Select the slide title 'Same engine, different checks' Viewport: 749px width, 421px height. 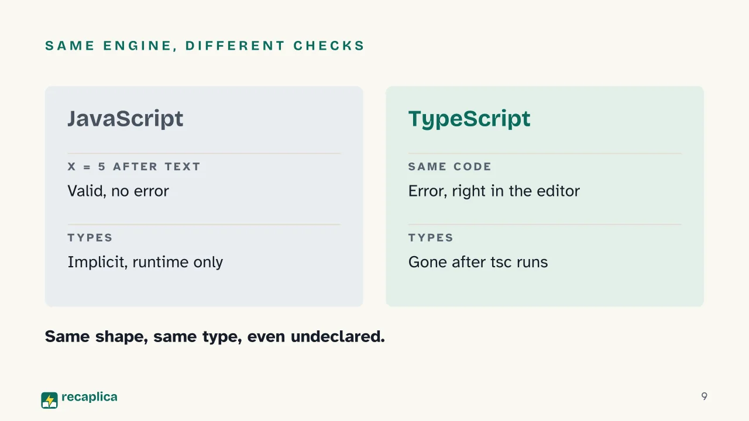205,46
